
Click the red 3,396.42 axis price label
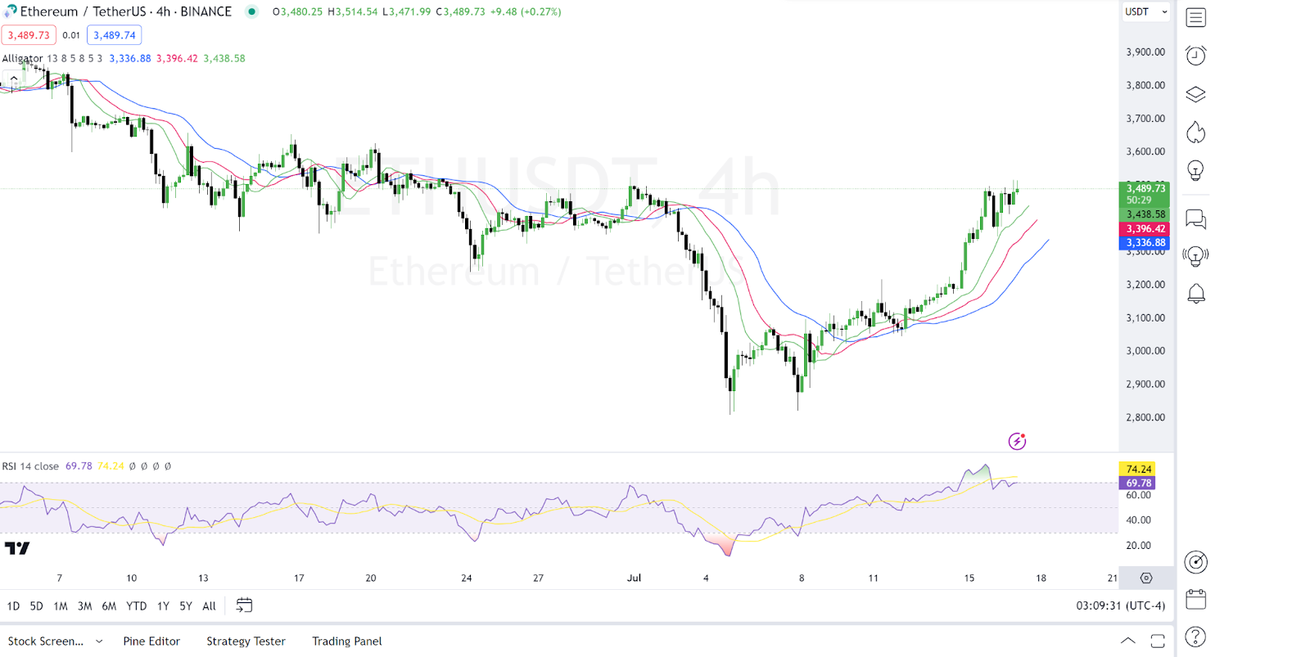[1144, 229]
